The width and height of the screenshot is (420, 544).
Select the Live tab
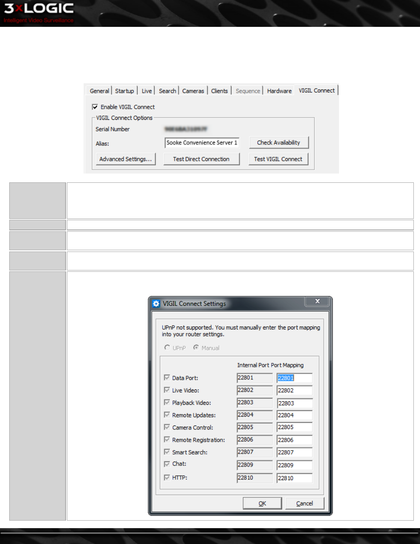coord(147,91)
